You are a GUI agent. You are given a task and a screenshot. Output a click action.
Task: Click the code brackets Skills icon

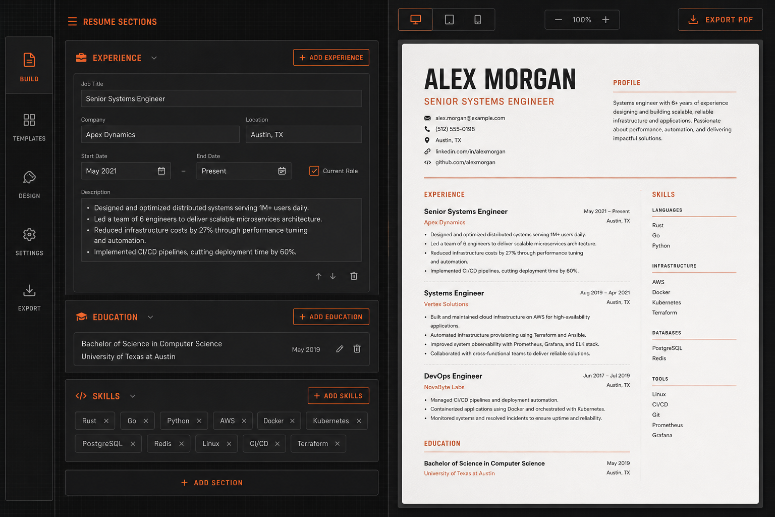(x=81, y=396)
